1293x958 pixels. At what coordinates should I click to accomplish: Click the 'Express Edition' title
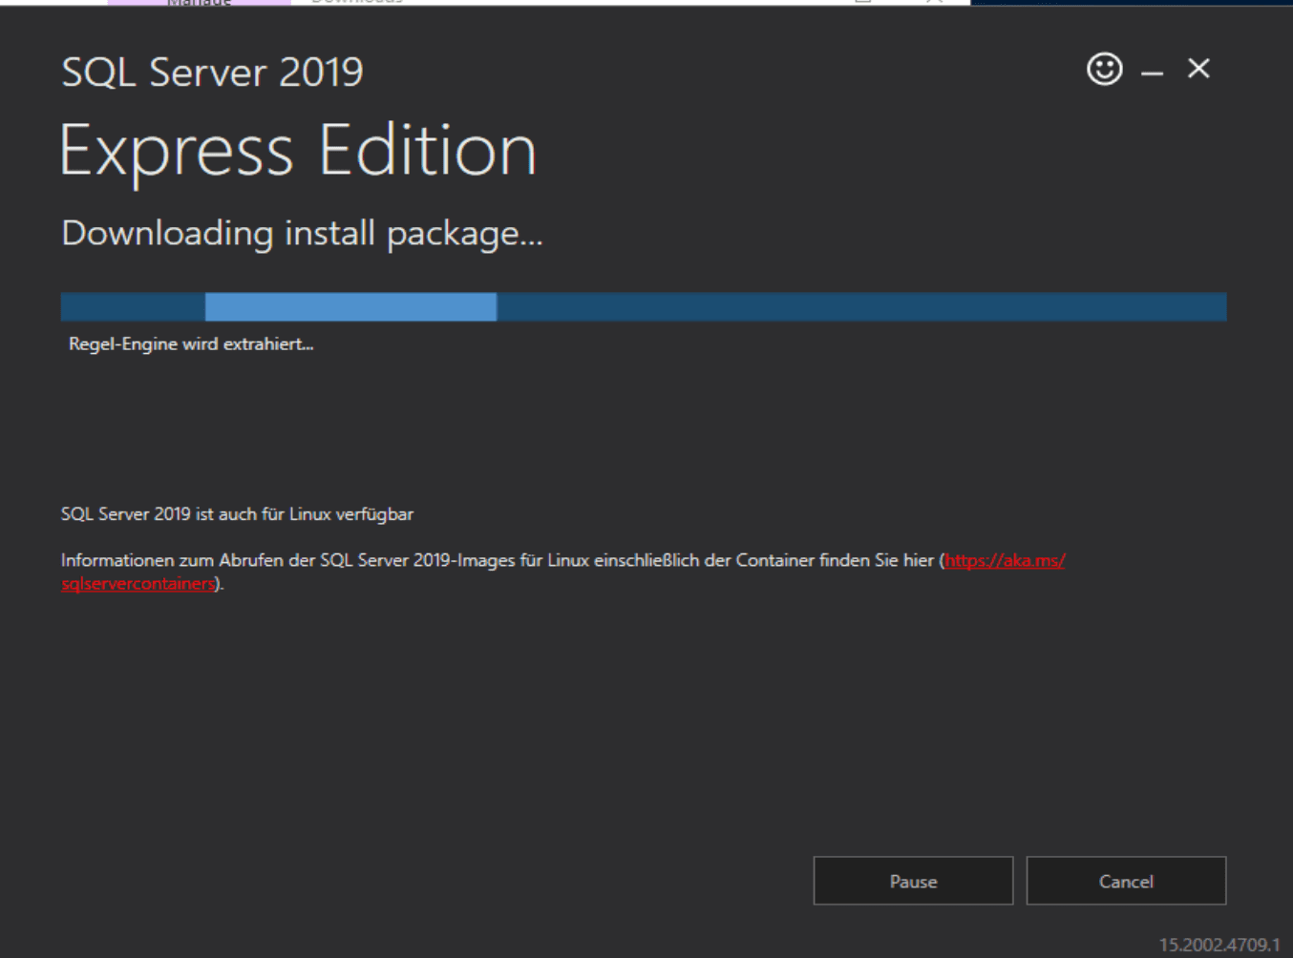pos(298,152)
